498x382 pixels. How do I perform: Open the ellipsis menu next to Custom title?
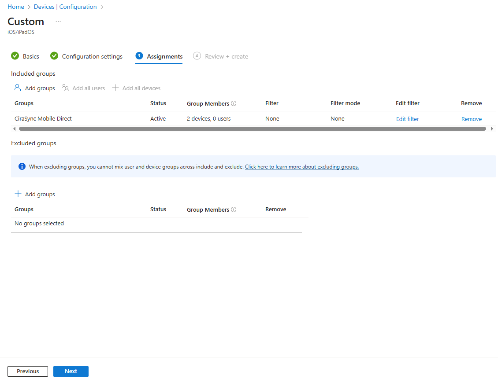pyautogui.click(x=58, y=21)
